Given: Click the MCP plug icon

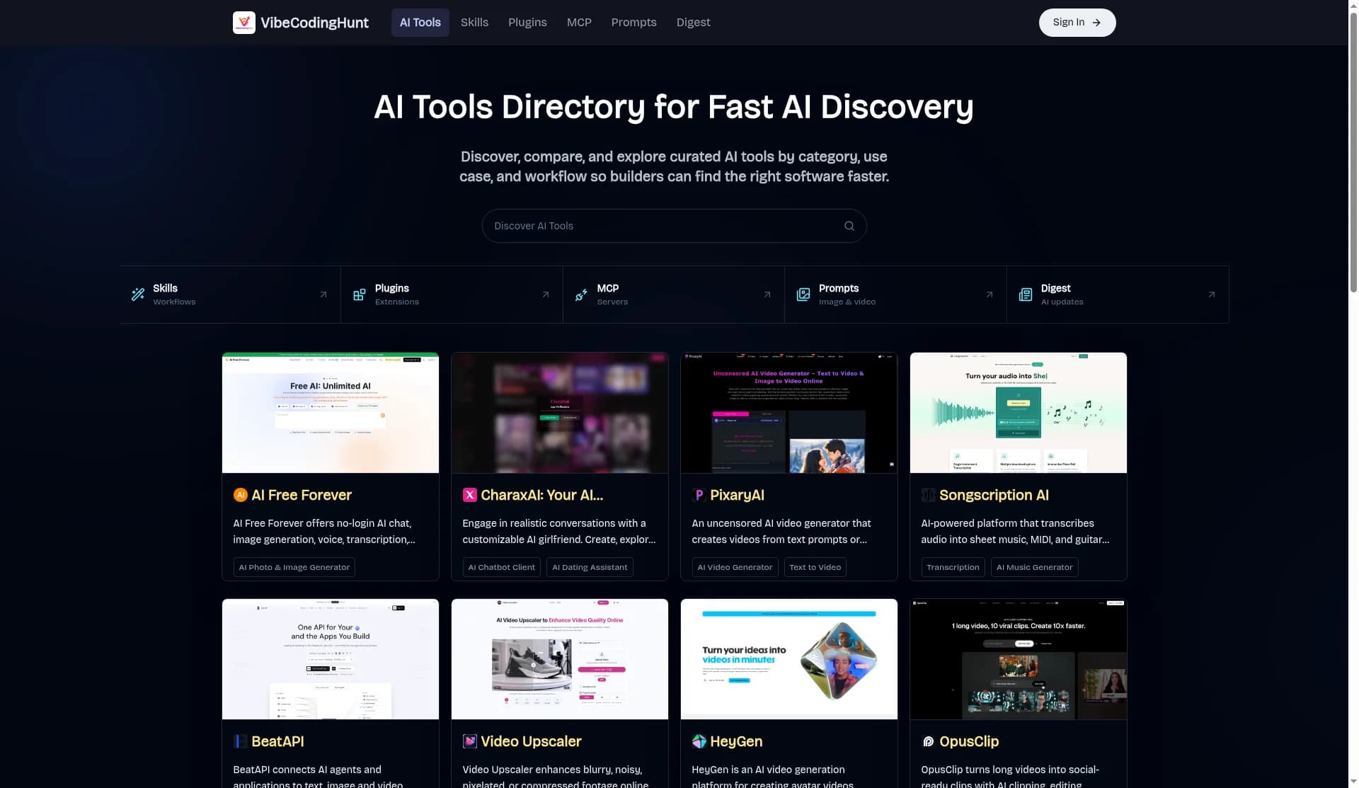Looking at the screenshot, I should tap(581, 295).
